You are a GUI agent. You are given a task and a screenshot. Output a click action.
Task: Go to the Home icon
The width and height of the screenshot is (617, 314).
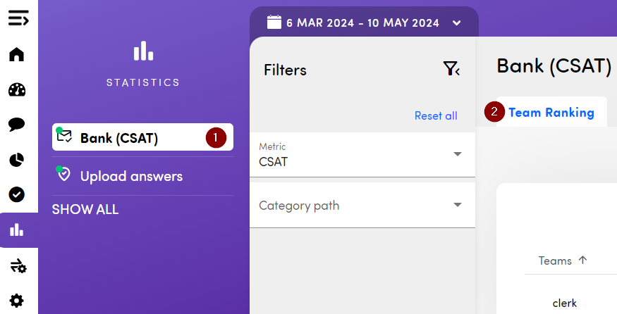click(17, 55)
